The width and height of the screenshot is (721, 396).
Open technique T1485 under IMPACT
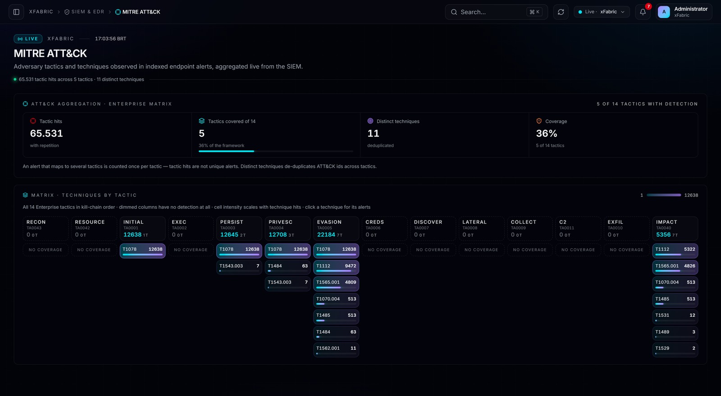pos(675,300)
